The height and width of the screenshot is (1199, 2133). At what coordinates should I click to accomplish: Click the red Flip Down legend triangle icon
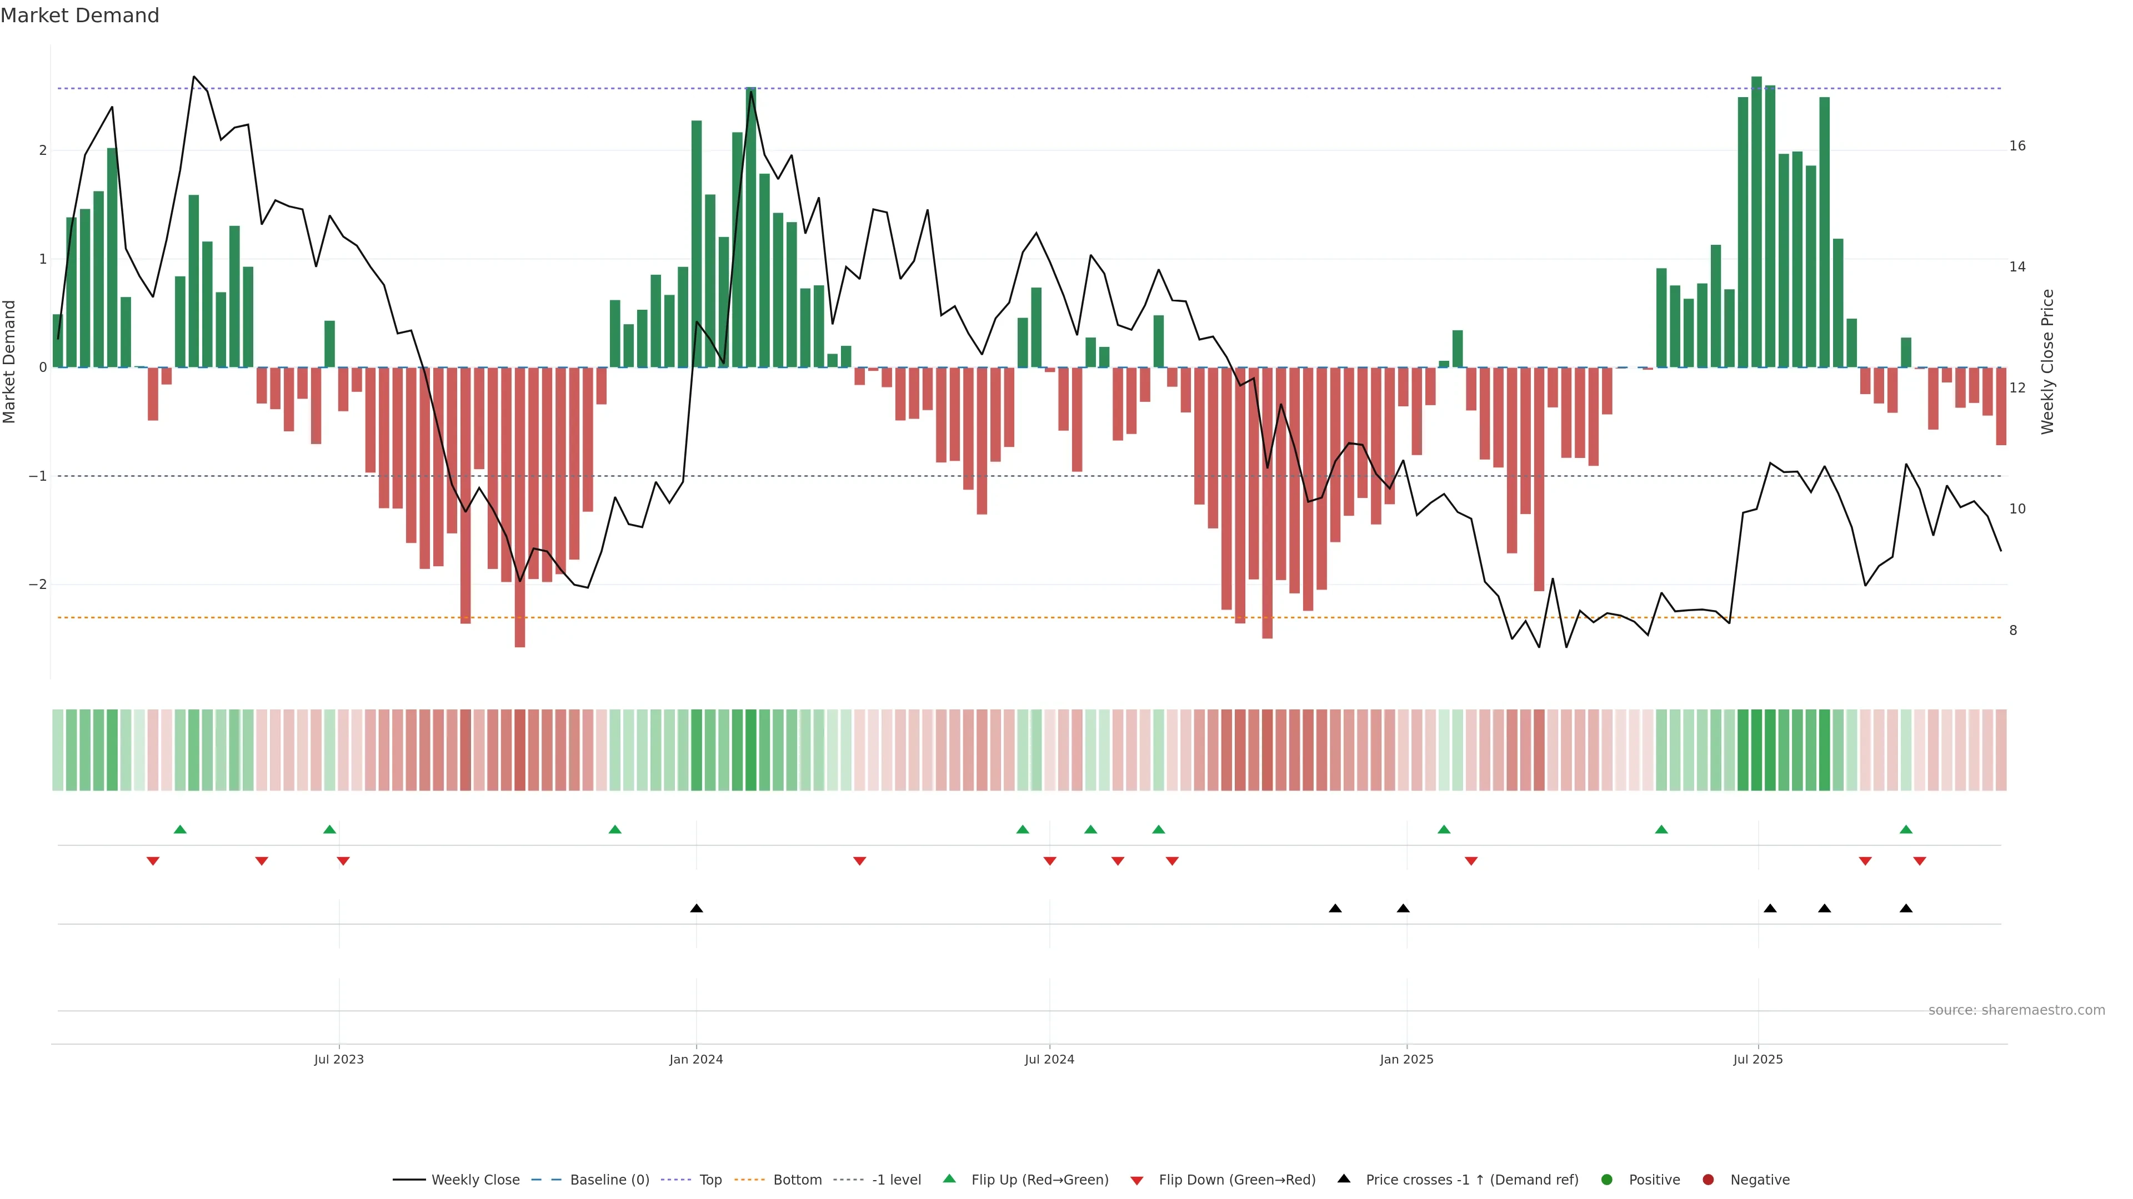coord(1137,1180)
